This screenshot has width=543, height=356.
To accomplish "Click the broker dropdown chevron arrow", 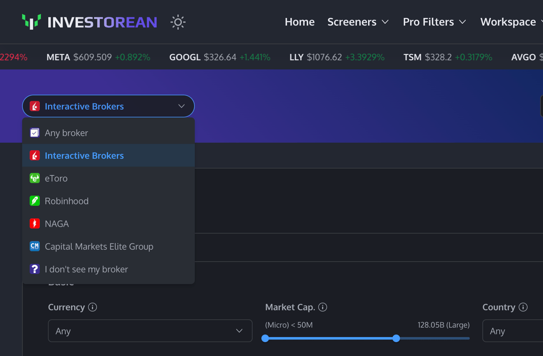I will point(181,106).
